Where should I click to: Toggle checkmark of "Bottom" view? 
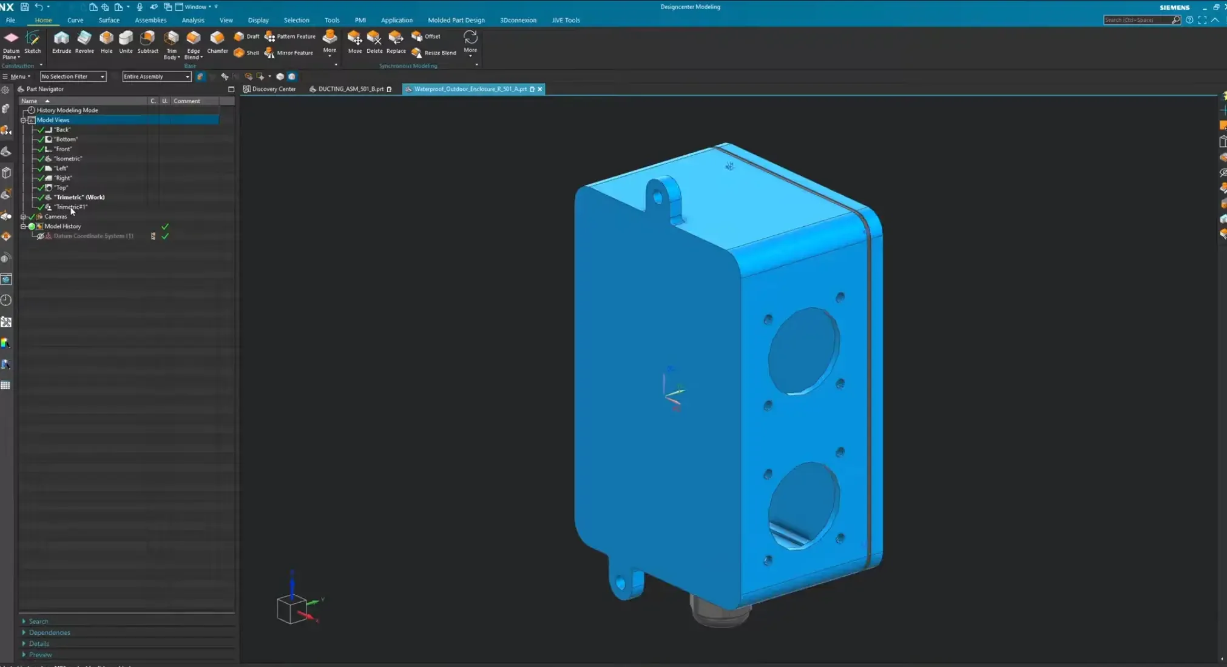pos(41,139)
